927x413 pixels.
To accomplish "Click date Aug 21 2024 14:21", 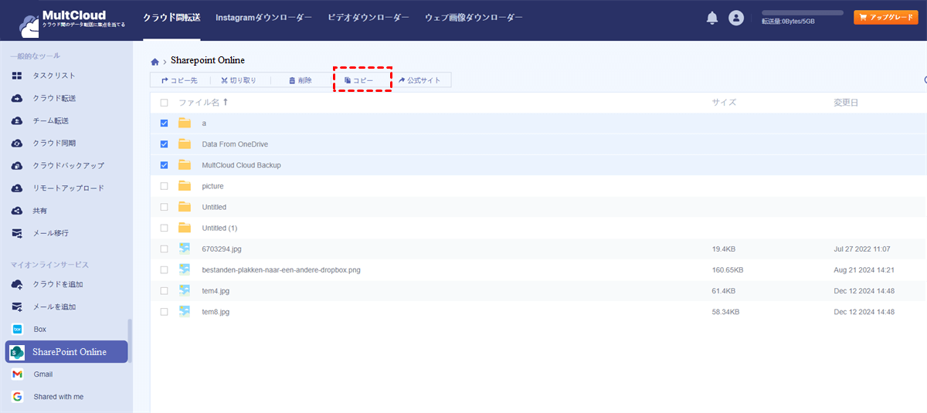I will pyautogui.click(x=864, y=270).
